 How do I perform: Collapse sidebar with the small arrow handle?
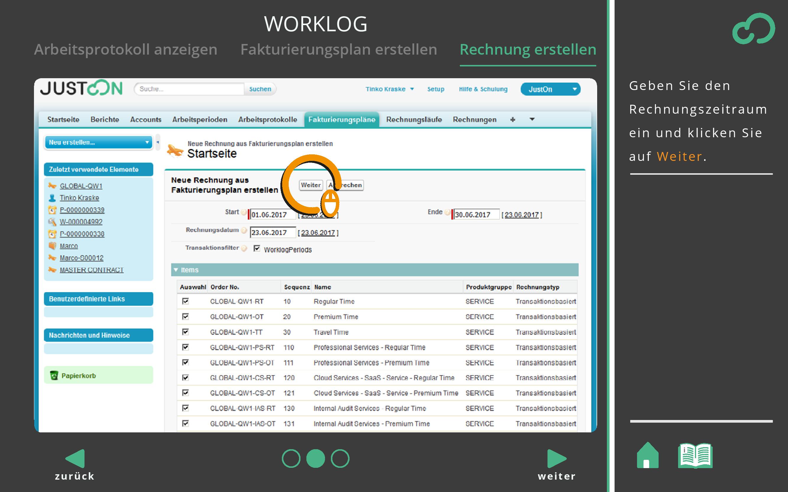click(158, 142)
